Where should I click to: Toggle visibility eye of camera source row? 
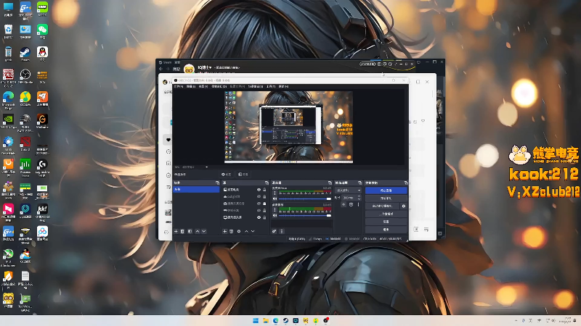[x=259, y=204]
